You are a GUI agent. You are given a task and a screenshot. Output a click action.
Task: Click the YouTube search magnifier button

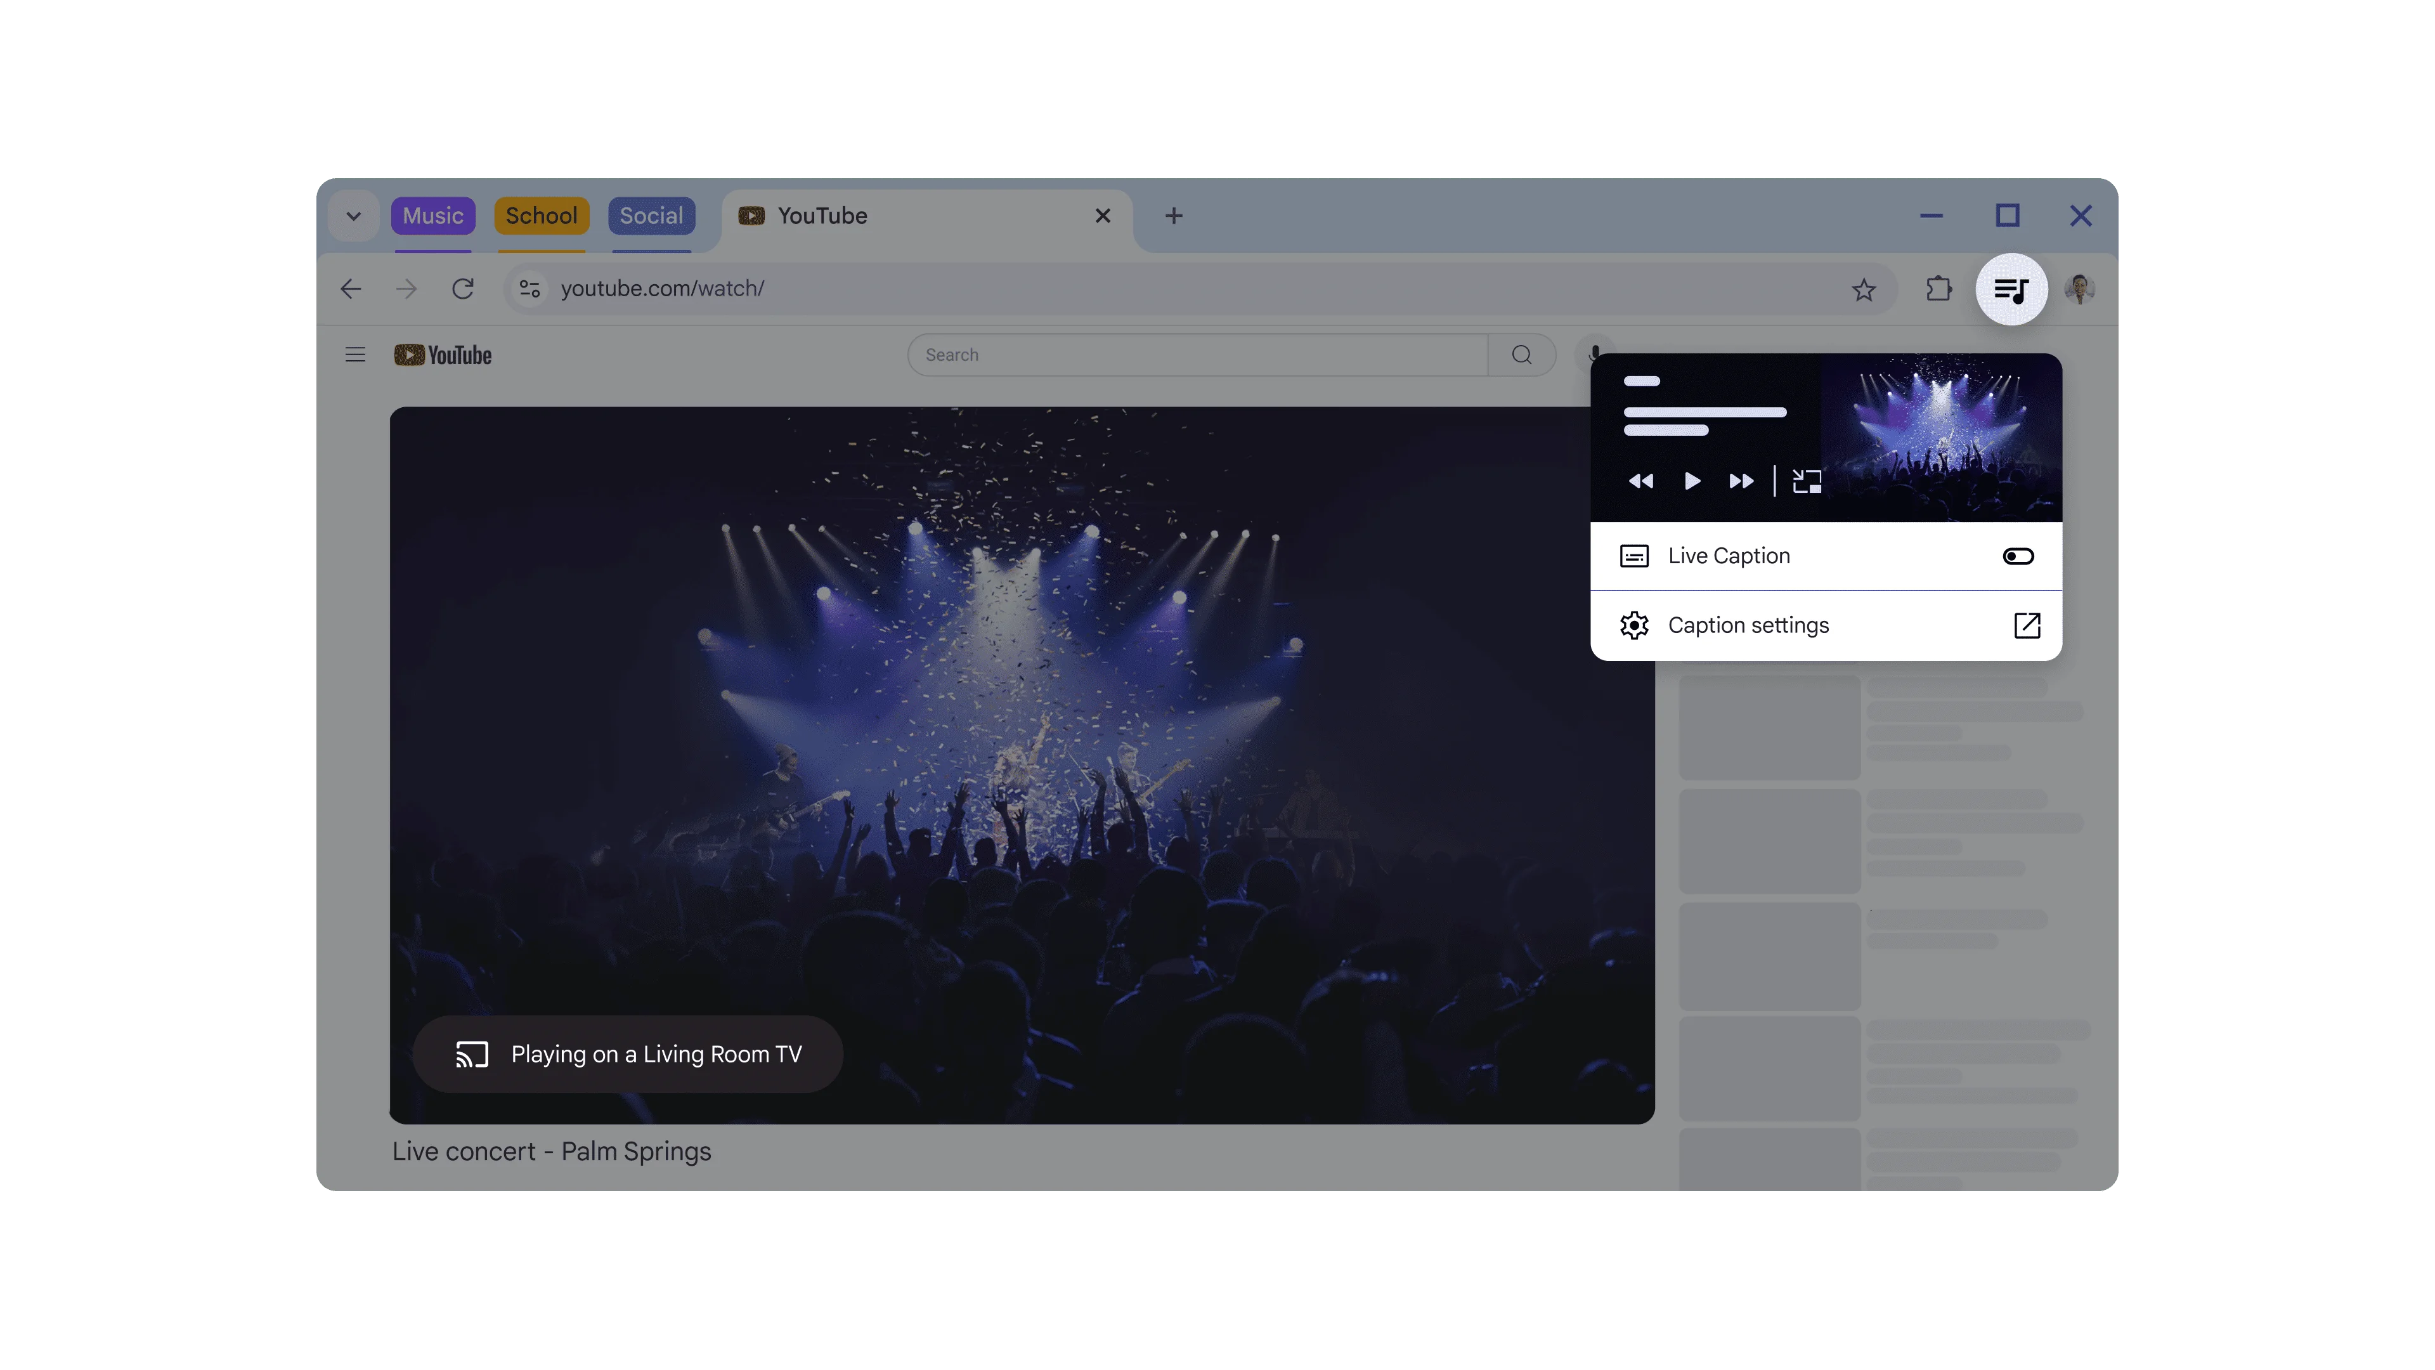(x=1521, y=355)
